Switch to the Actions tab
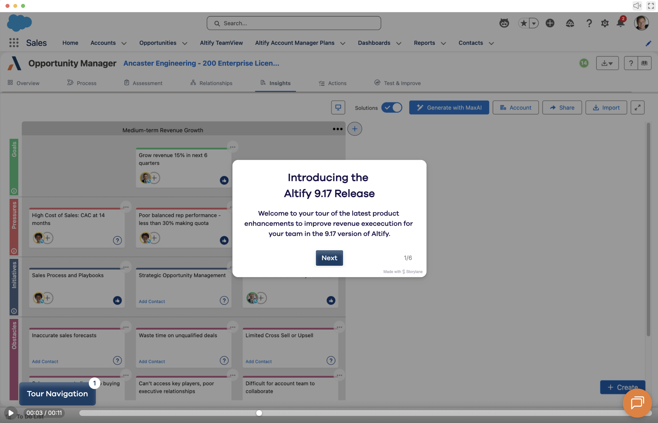This screenshot has height=423, width=658. pos(333,83)
